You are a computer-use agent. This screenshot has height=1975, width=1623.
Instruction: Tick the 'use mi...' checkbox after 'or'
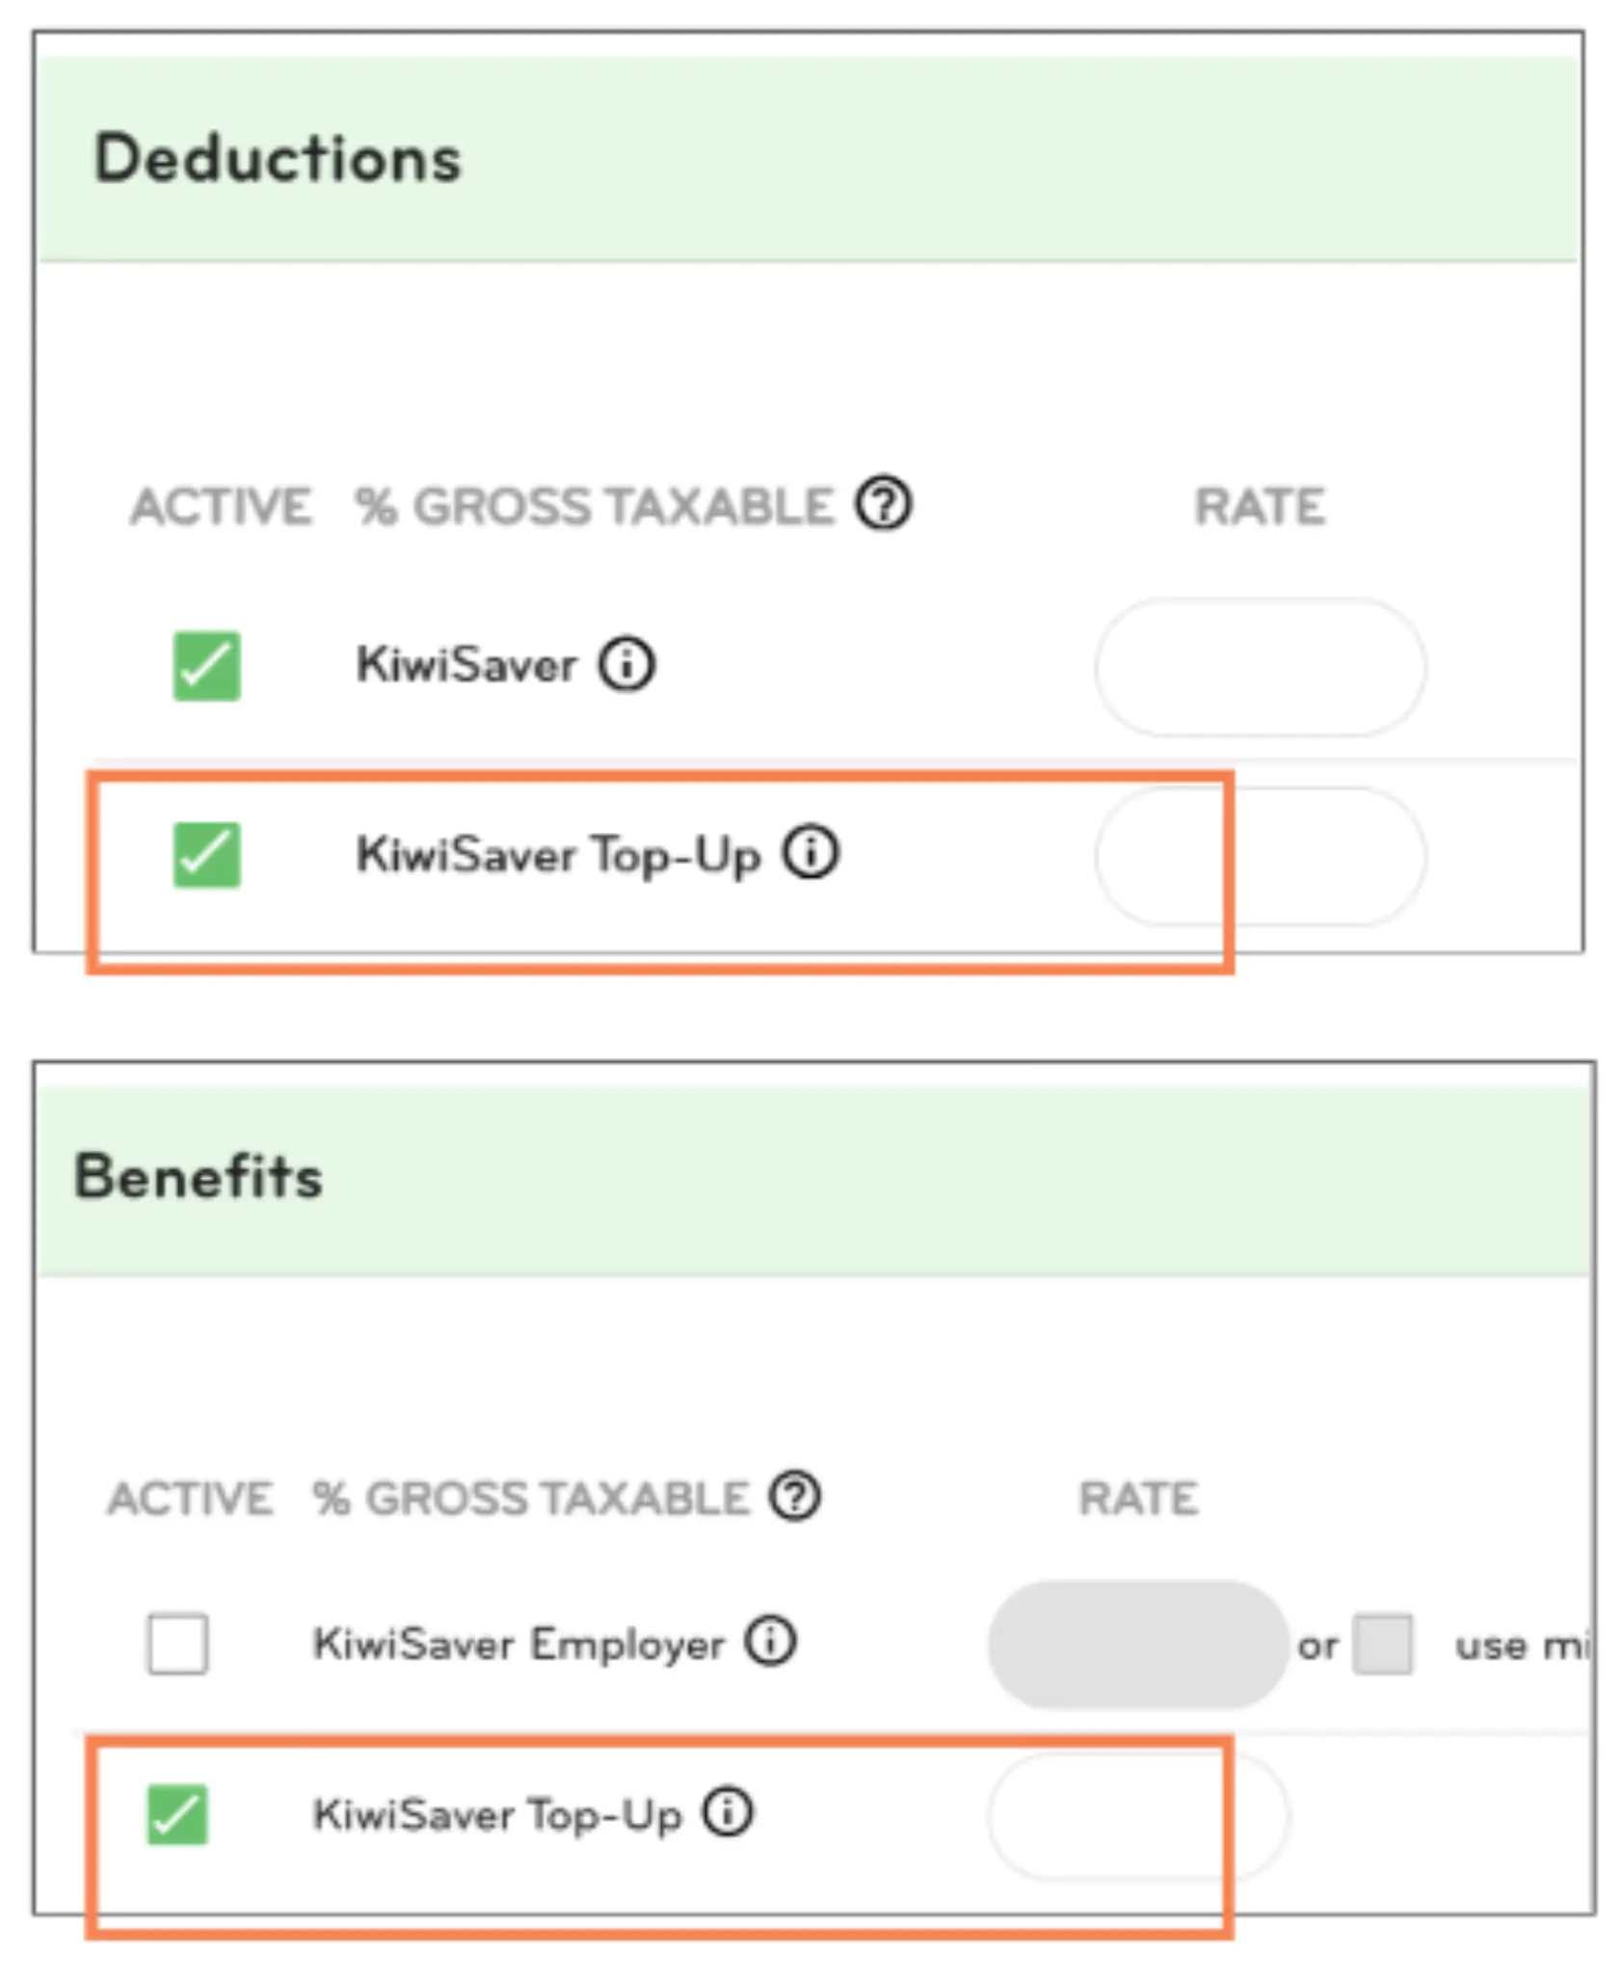(1382, 1644)
